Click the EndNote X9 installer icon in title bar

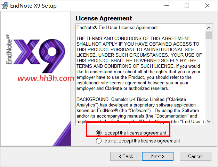[5, 6]
